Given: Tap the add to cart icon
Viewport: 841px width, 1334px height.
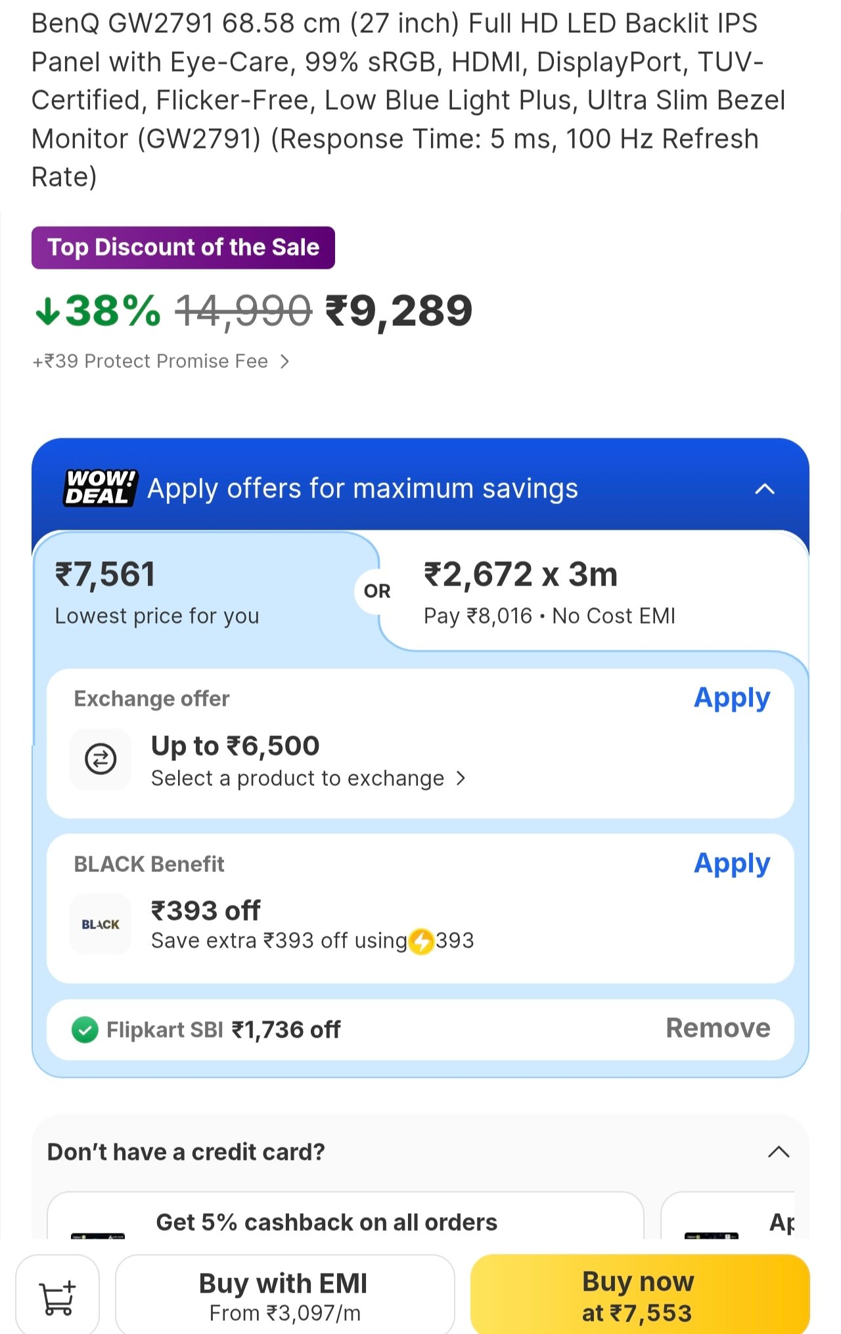Looking at the screenshot, I should click(58, 1297).
